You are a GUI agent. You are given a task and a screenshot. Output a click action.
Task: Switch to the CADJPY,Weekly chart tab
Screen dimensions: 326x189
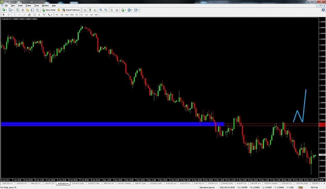[124, 184]
